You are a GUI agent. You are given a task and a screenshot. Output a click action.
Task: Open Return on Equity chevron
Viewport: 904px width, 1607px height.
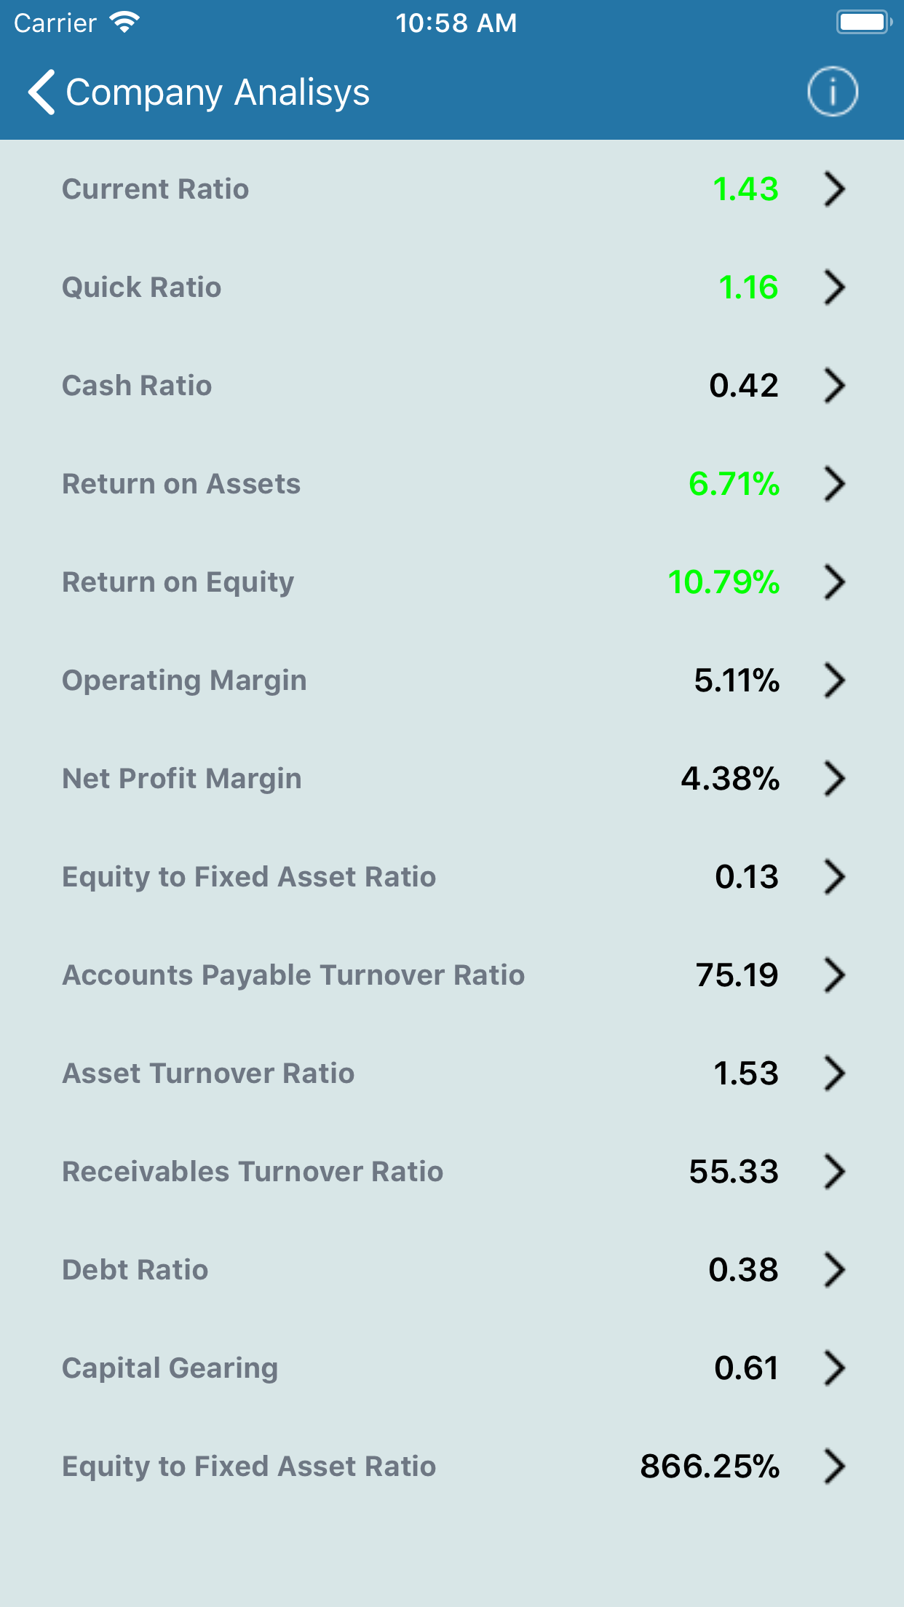tap(834, 582)
